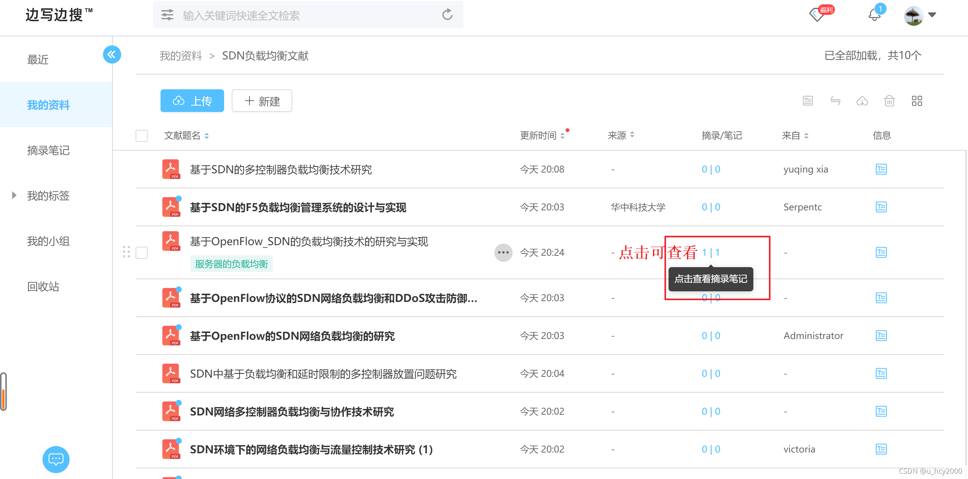Image resolution: width=968 pixels, height=479 pixels.
Task: Open document 基于SDN的F5负载均衡管理系统的设计与实现
Action: click(298, 207)
